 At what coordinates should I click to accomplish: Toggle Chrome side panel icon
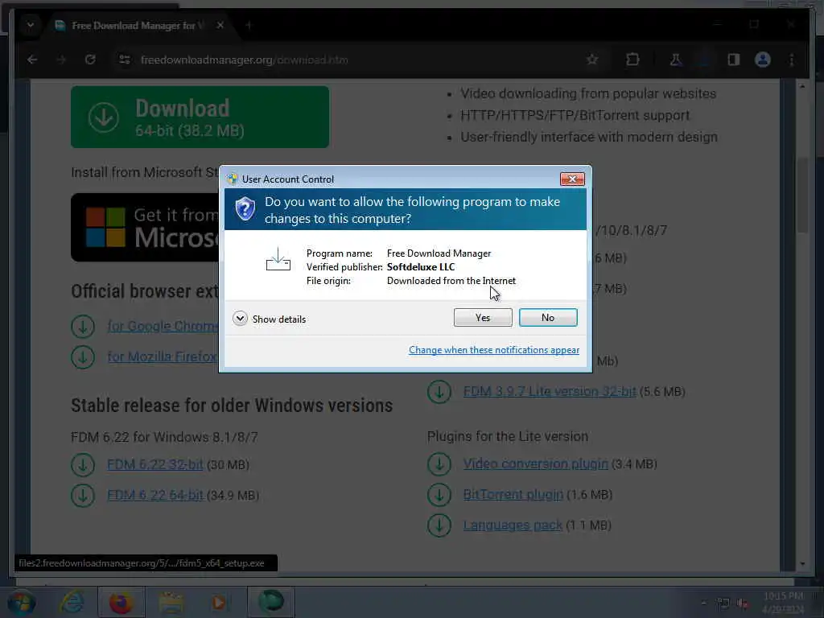point(734,60)
